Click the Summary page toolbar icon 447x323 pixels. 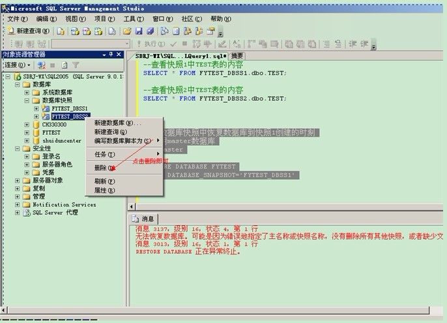tap(176, 31)
